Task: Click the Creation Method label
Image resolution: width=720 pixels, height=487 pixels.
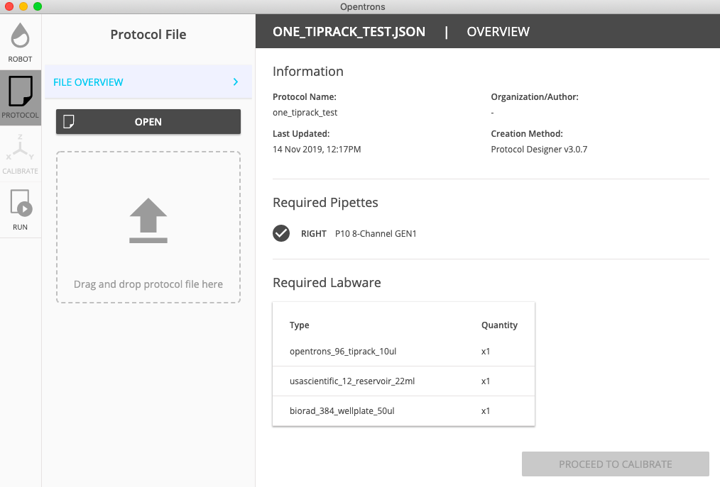Action: 527,134
